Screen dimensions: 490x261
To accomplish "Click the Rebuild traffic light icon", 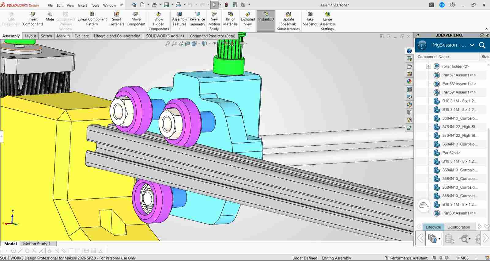I will click(226, 5).
